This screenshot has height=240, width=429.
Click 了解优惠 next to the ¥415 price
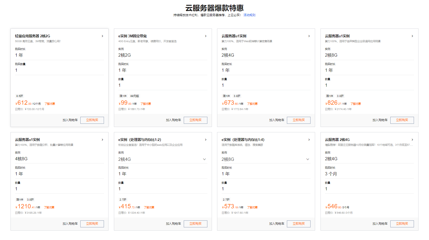pyautogui.click(x=149, y=207)
